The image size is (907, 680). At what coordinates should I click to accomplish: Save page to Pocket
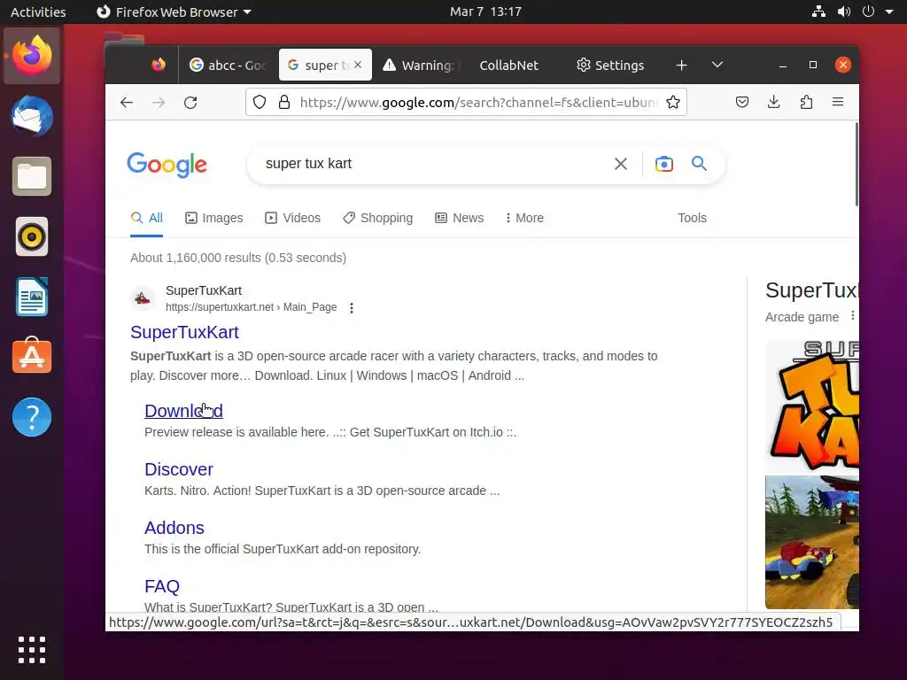(742, 103)
